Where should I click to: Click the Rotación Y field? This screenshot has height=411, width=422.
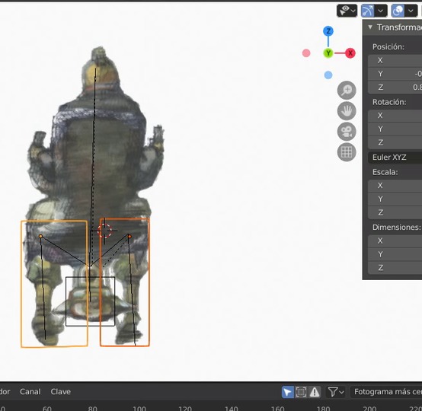(395, 129)
